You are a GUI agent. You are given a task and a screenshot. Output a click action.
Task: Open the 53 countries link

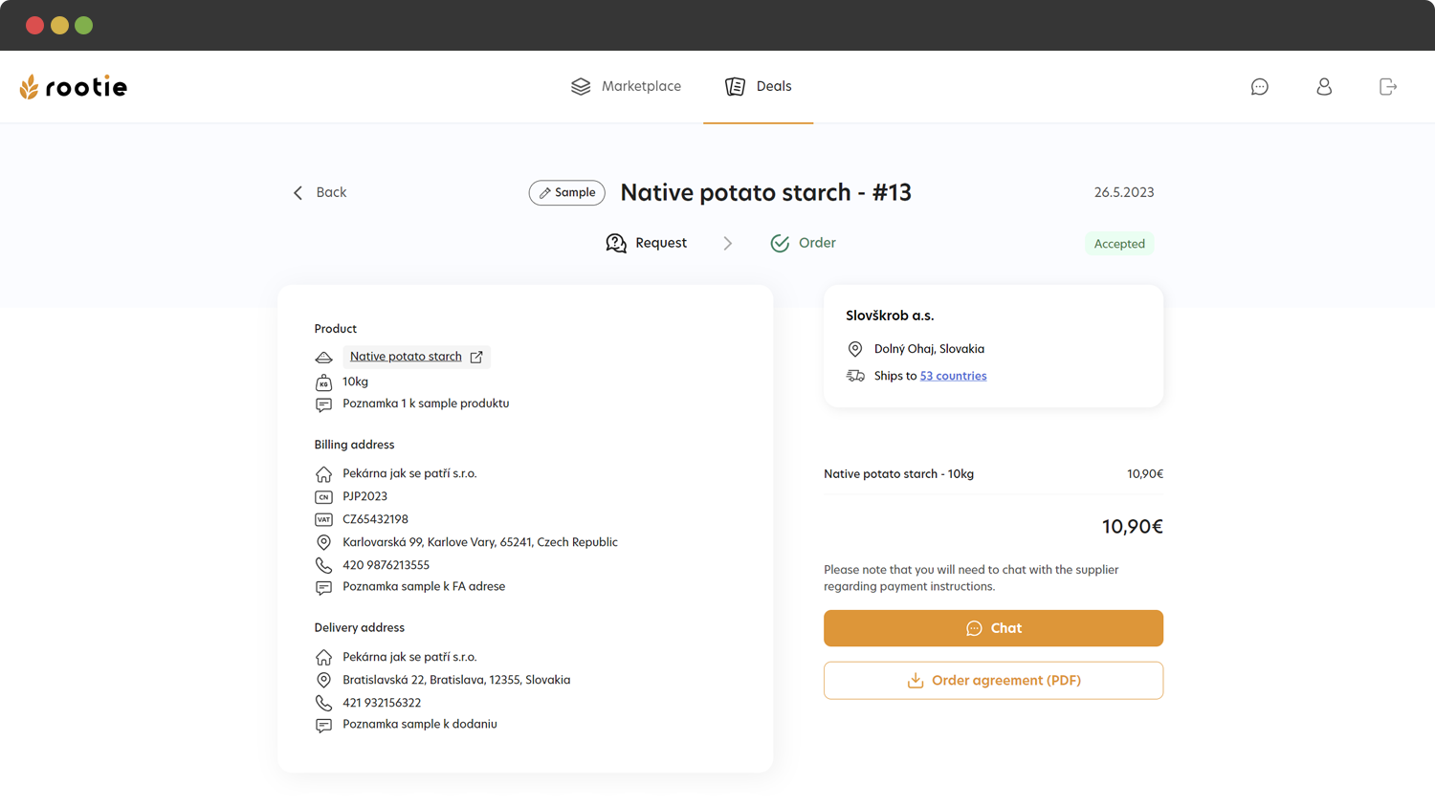953,376
